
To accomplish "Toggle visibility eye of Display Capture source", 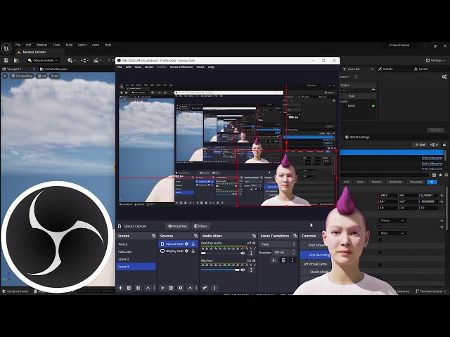I will click(186, 251).
